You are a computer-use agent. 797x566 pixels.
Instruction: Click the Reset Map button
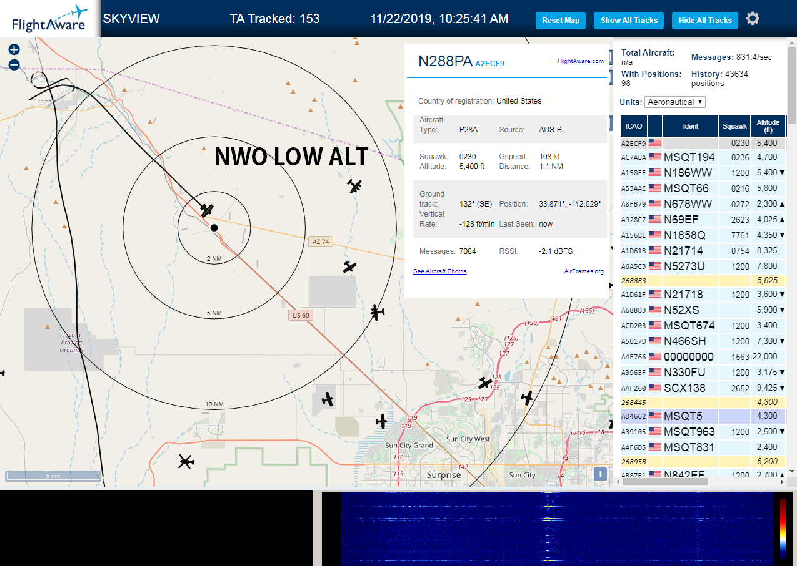click(561, 20)
